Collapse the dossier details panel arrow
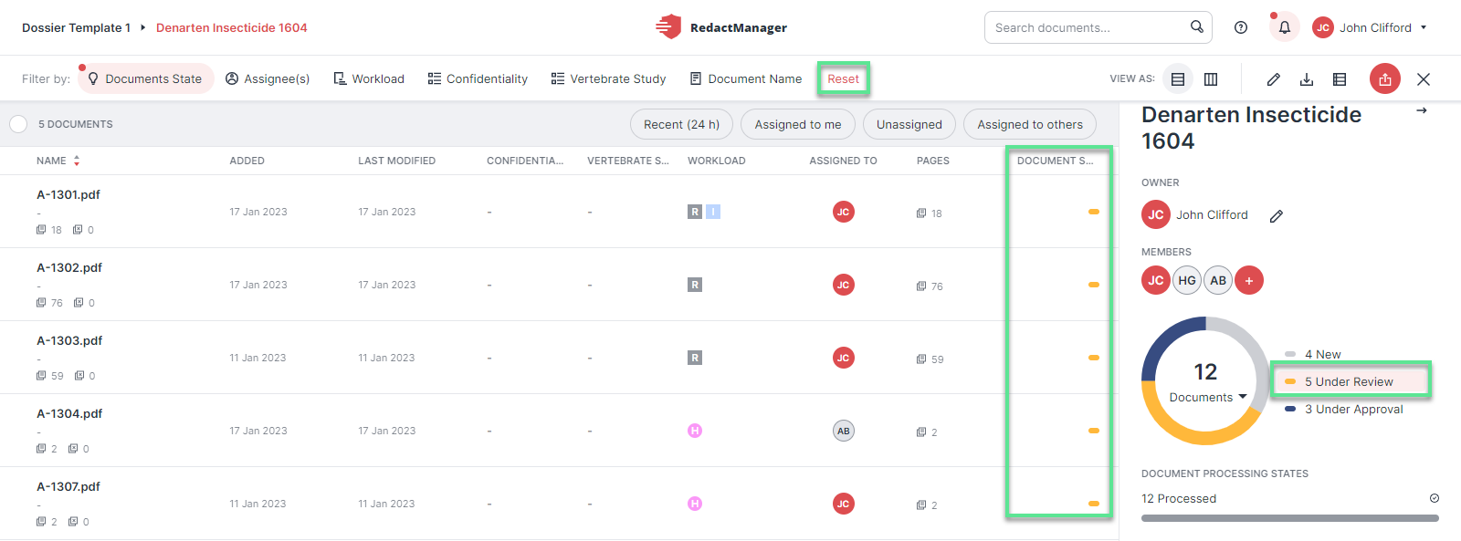This screenshot has height=541, width=1461. [1422, 110]
